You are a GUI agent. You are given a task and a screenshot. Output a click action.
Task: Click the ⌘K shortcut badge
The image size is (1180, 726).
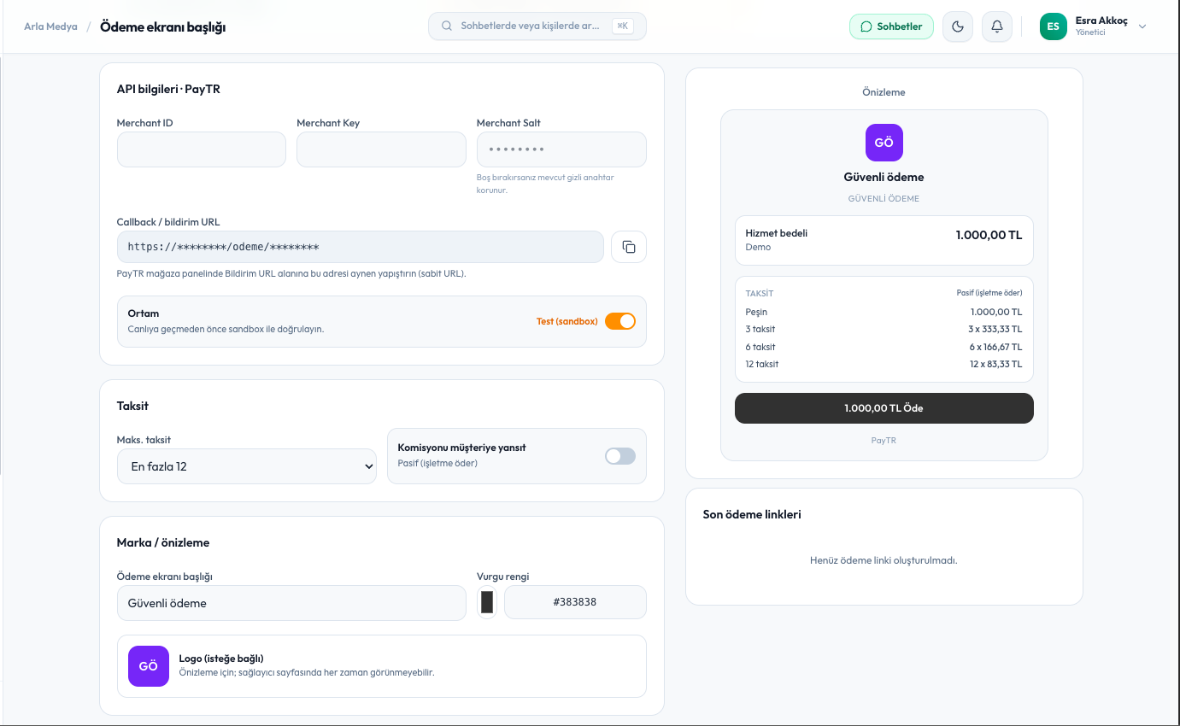pyautogui.click(x=623, y=26)
